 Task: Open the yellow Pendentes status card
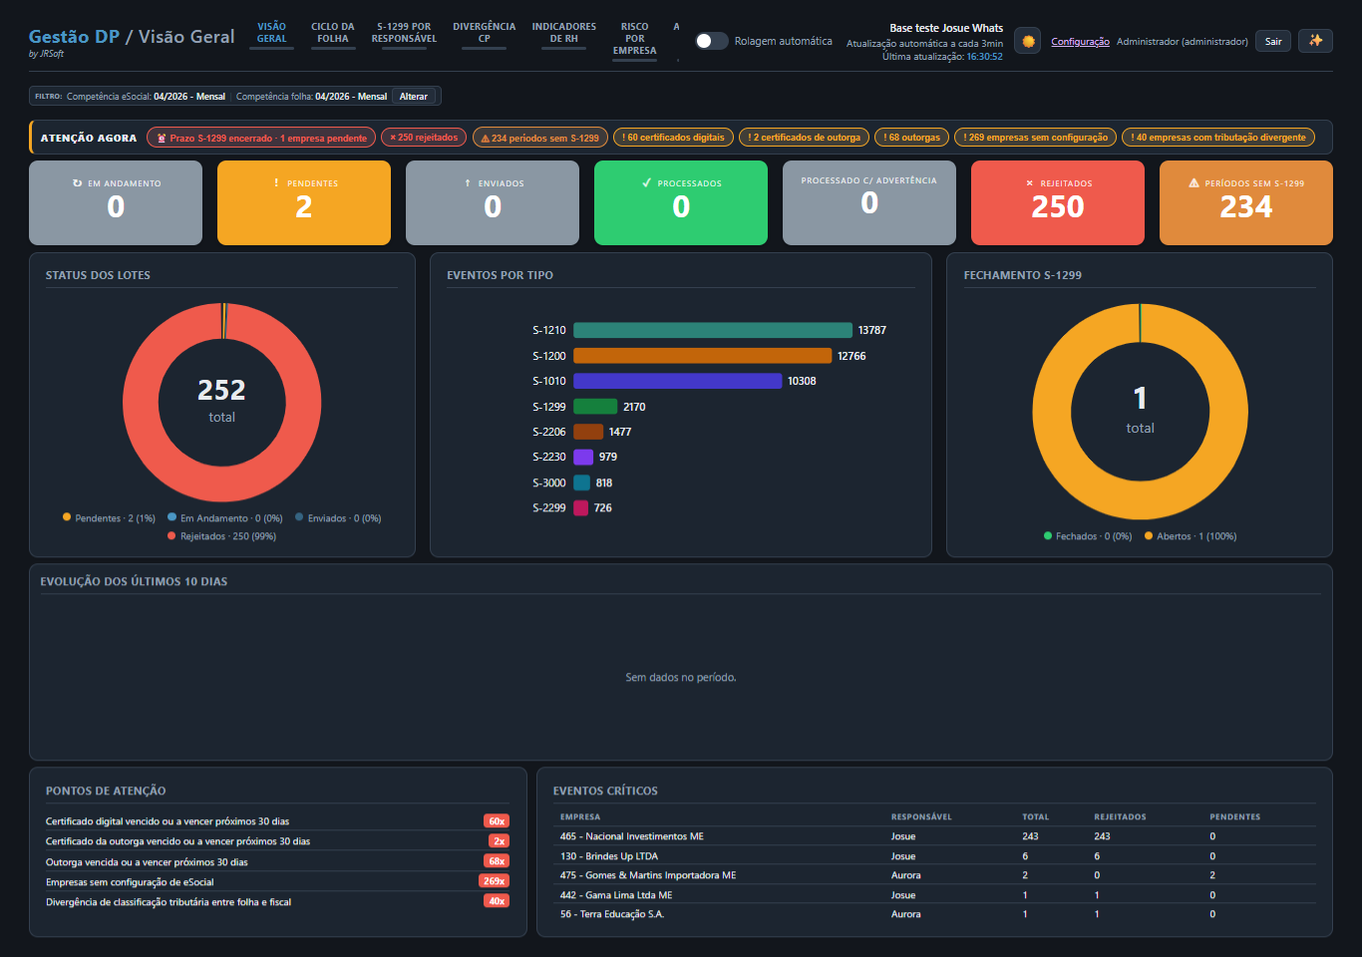tap(304, 202)
